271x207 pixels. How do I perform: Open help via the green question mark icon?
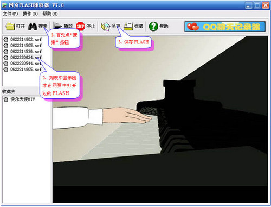(x=153, y=27)
